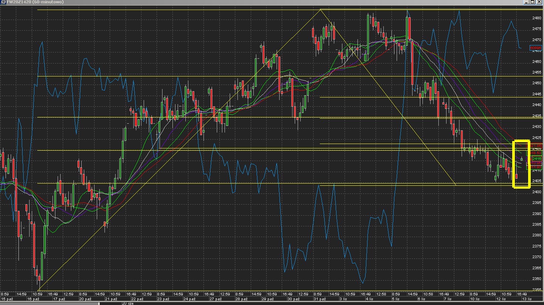The image size is (544, 305).
Task: Click the horizontal scrollbar thumb below the chart
Action: point(49,303)
